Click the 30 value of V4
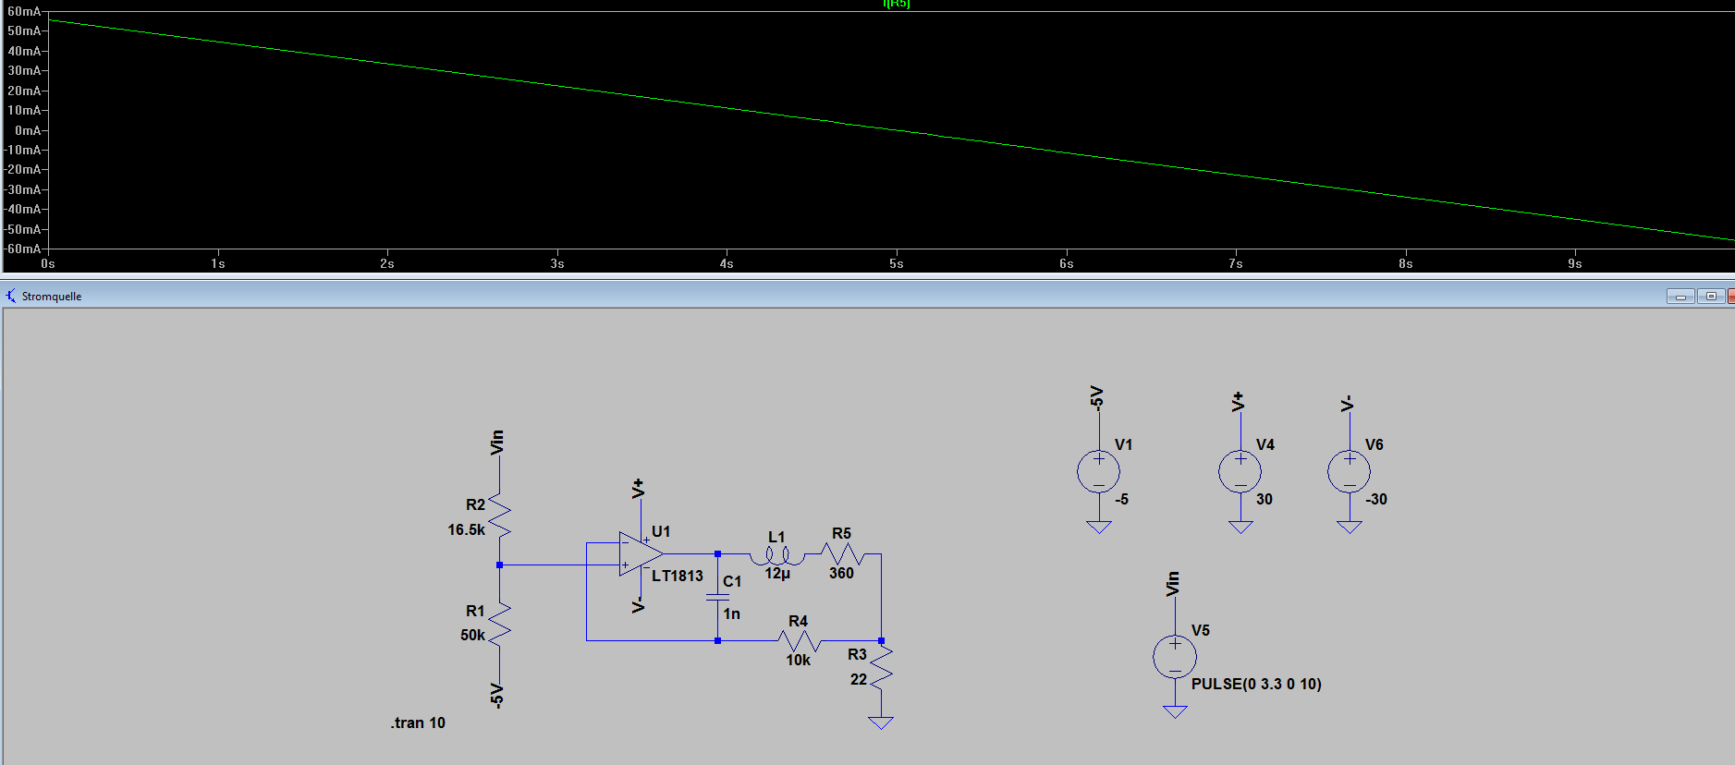This screenshot has height=765, width=1735. (1265, 499)
